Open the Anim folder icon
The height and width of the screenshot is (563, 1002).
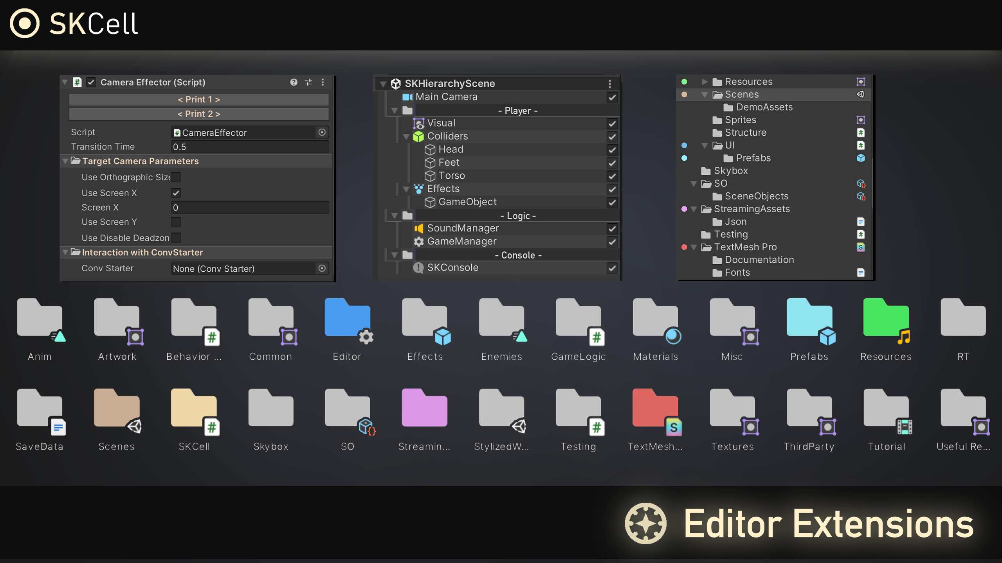click(40, 321)
